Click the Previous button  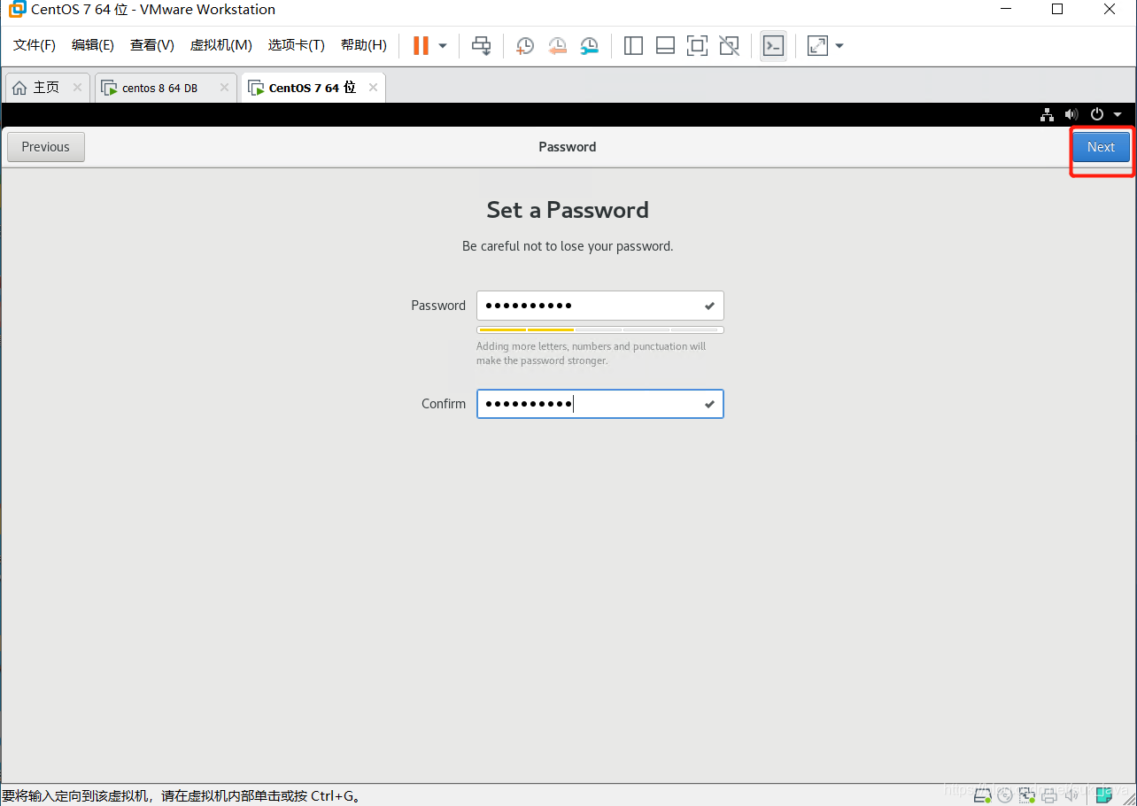pyautogui.click(x=46, y=147)
